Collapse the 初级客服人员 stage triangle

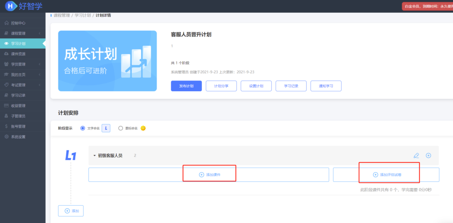tap(95, 156)
